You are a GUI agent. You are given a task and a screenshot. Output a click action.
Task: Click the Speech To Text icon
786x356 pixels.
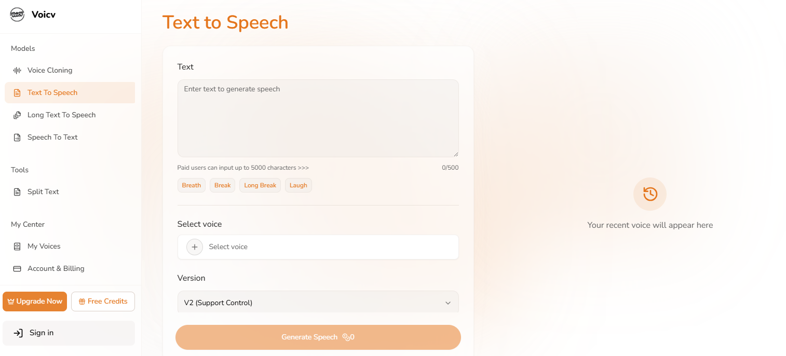click(17, 138)
